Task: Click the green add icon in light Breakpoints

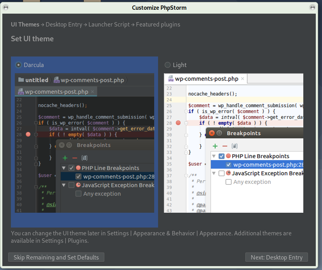Action: [215, 146]
